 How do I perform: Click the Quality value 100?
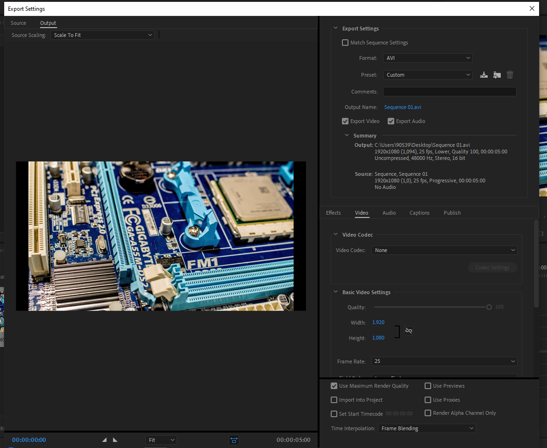499,307
